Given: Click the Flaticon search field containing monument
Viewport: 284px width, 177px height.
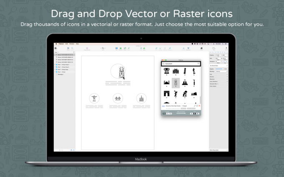Looking at the screenshot, I should (x=180, y=64).
